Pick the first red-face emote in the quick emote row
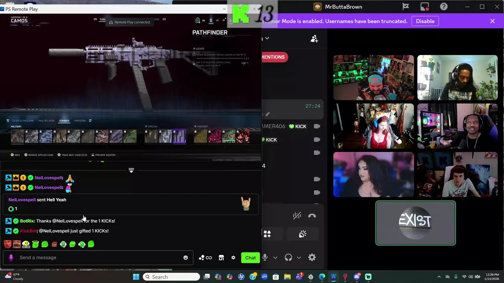This screenshot has height=283, width=504. (7, 244)
